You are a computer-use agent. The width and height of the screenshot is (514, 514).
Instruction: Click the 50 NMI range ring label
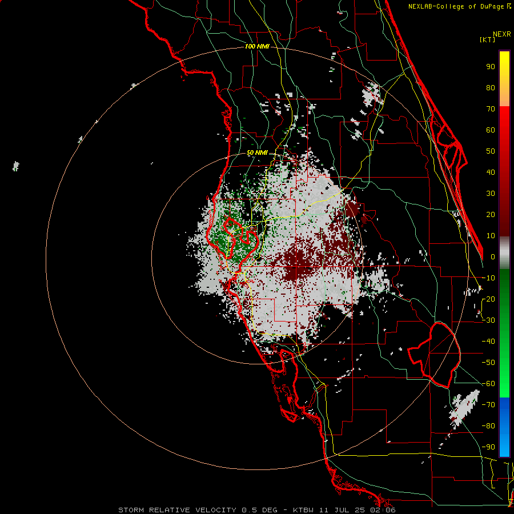coord(257,152)
